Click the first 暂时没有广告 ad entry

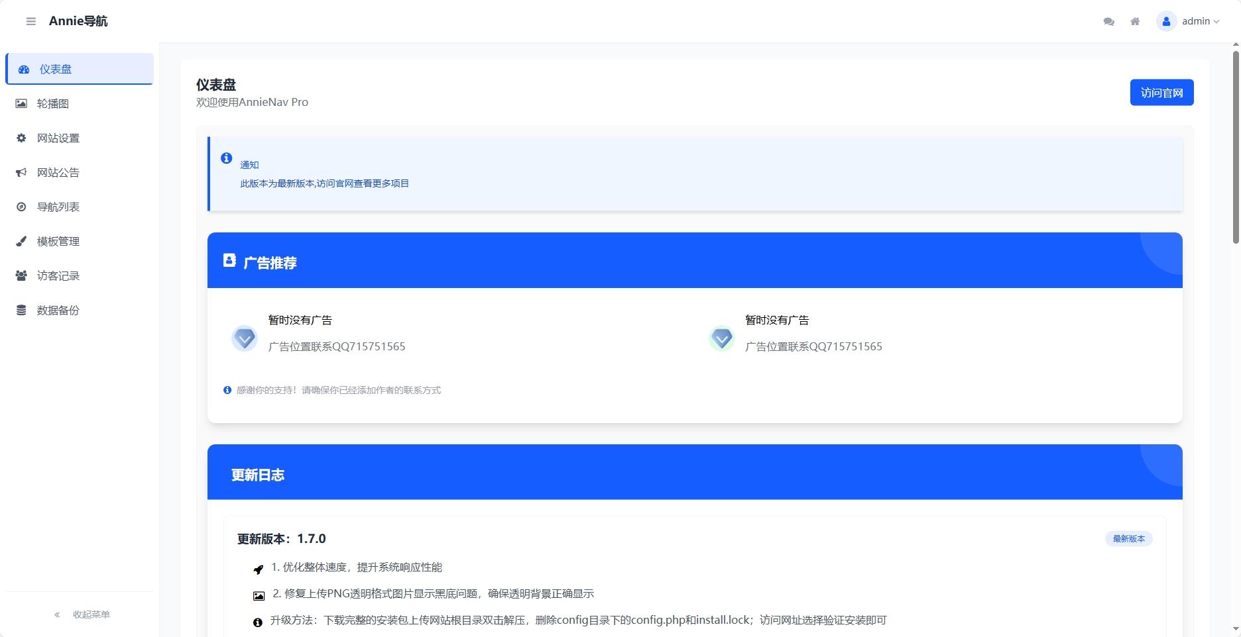click(x=300, y=320)
